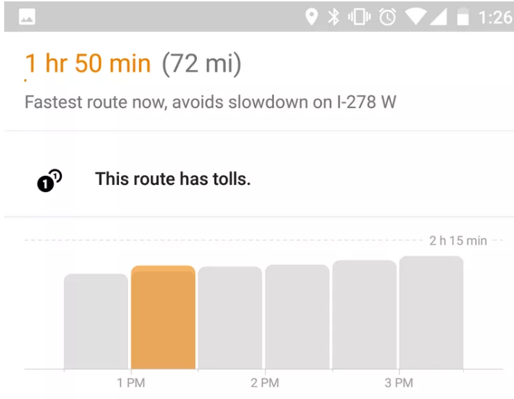The width and height of the screenshot is (514, 399).
Task: Select the rightmost gray bar in the chart
Action: (431, 312)
